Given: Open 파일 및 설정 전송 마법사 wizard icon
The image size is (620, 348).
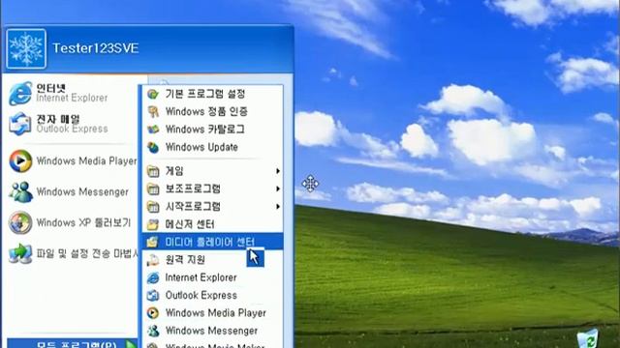Looking at the screenshot, I should pos(20,253).
